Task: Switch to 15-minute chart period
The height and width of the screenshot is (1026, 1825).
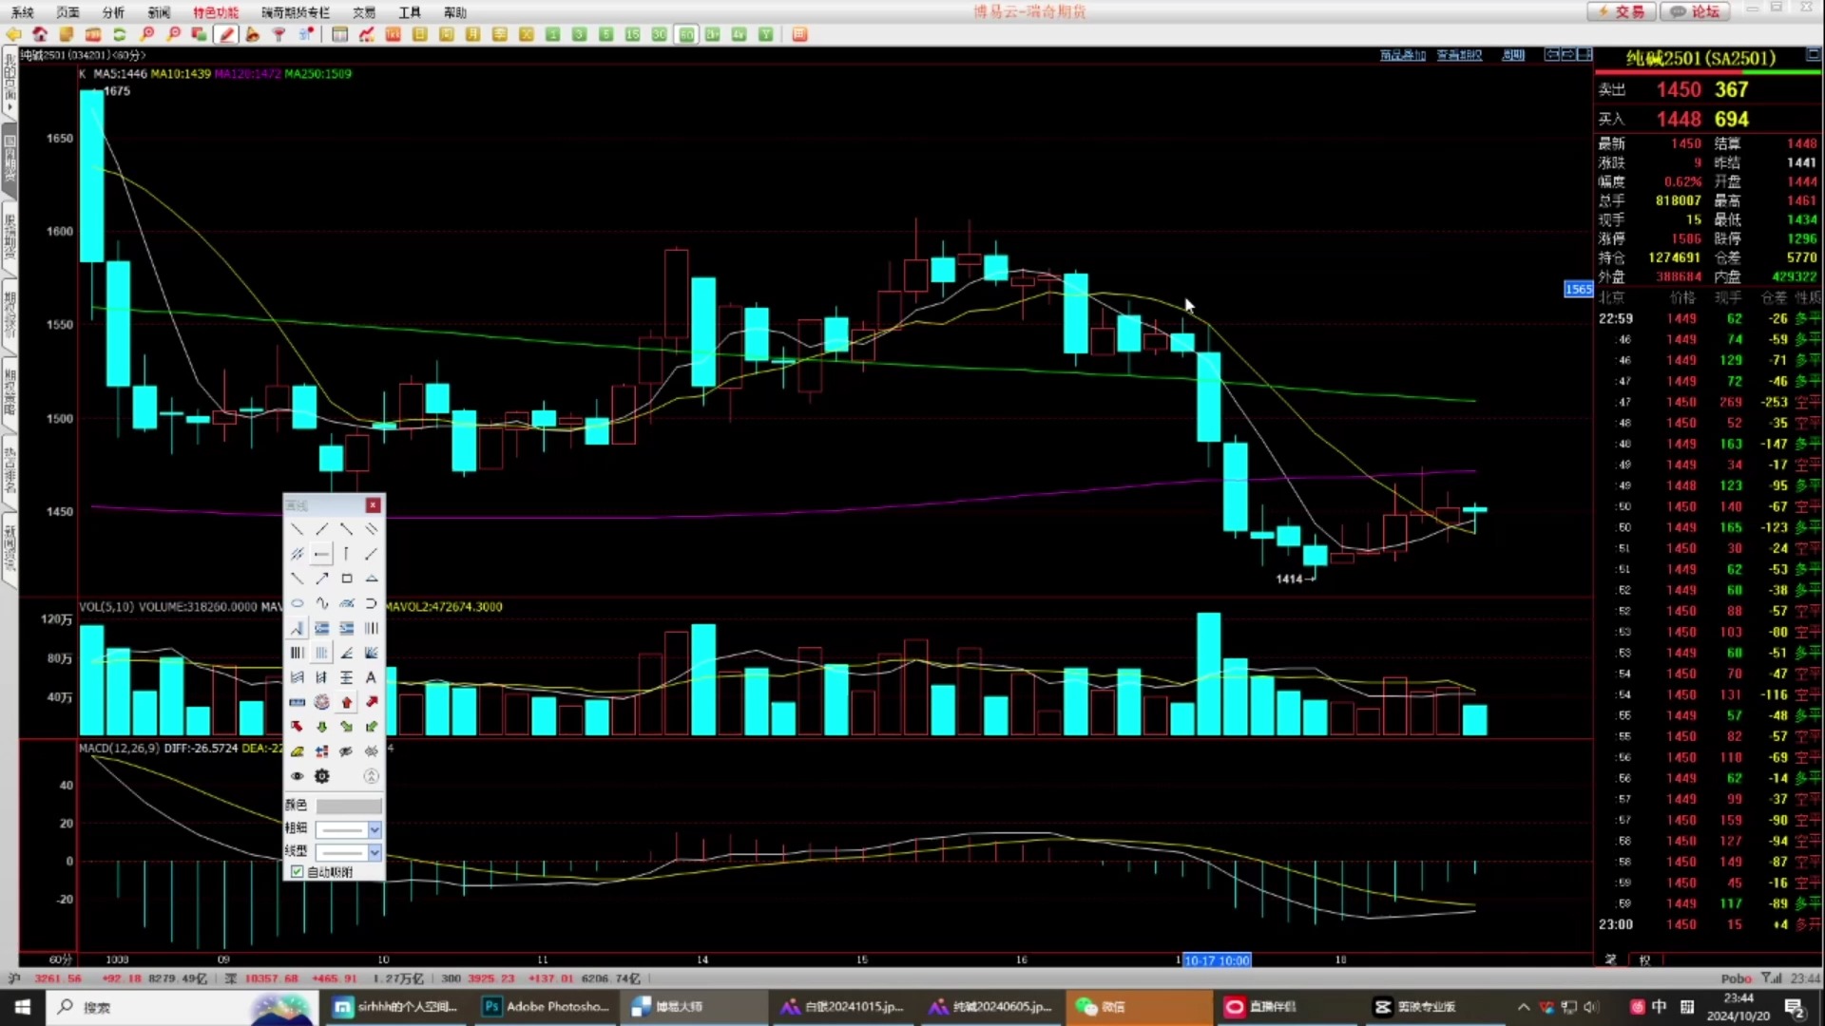Action: pos(632,34)
